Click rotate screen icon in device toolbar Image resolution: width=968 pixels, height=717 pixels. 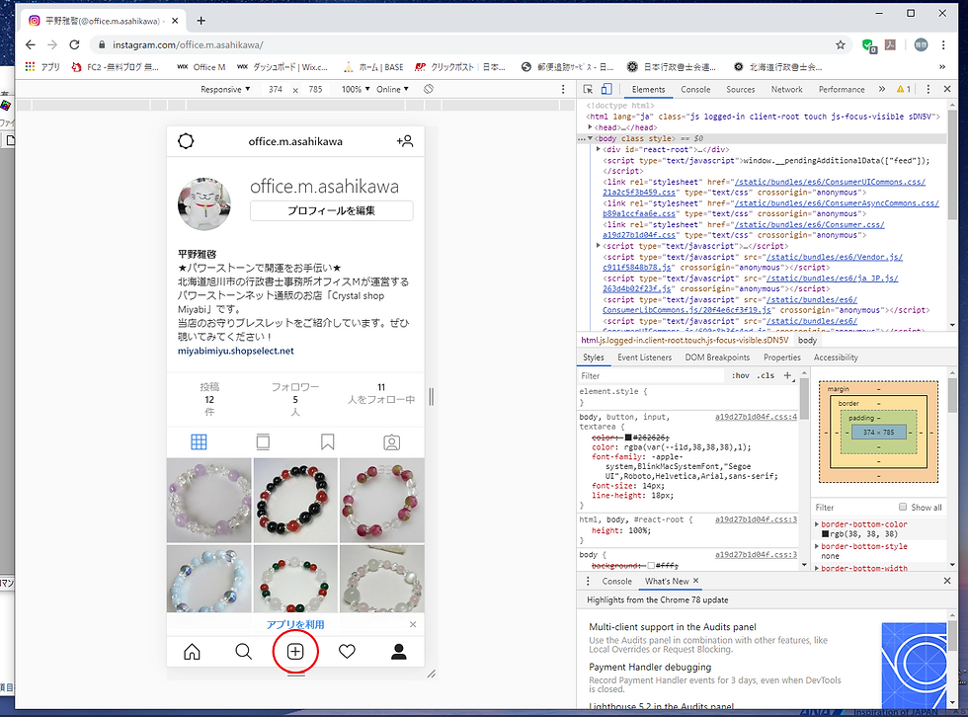(x=429, y=89)
